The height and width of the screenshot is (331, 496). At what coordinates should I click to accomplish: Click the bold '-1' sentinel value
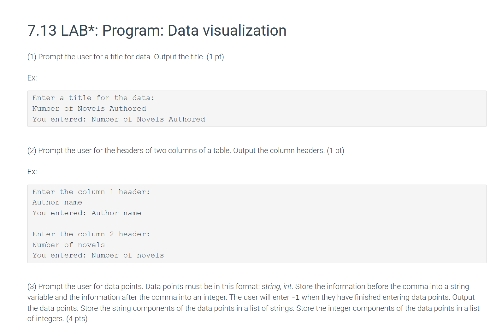[295, 298]
